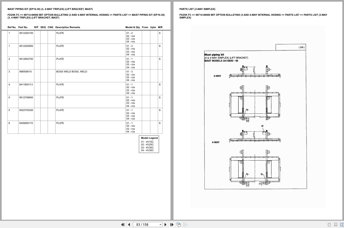The image size is (344, 228).
Task: Select part number 9411805113
Action: click(x=26, y=85)
